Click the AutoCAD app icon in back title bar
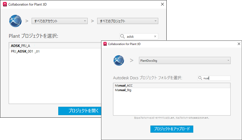Image resolution: width=242 pixels, height=140 pixels. (x=5, y=4)
